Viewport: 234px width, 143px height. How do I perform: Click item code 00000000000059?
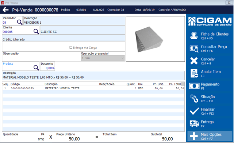pos(22,88)
